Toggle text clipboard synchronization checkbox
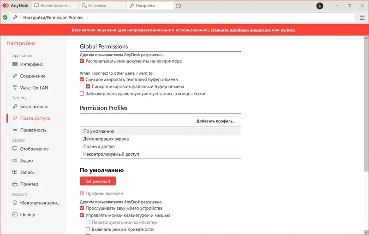Viewport: 369px width, 235px height. (82, 79)
